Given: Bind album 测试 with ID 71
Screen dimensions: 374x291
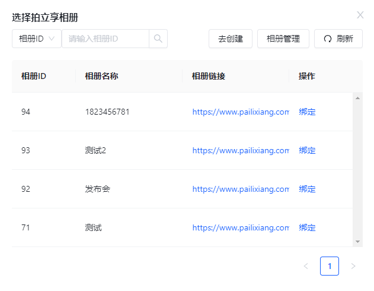Looking at the screenshot, I should (307, 227).
